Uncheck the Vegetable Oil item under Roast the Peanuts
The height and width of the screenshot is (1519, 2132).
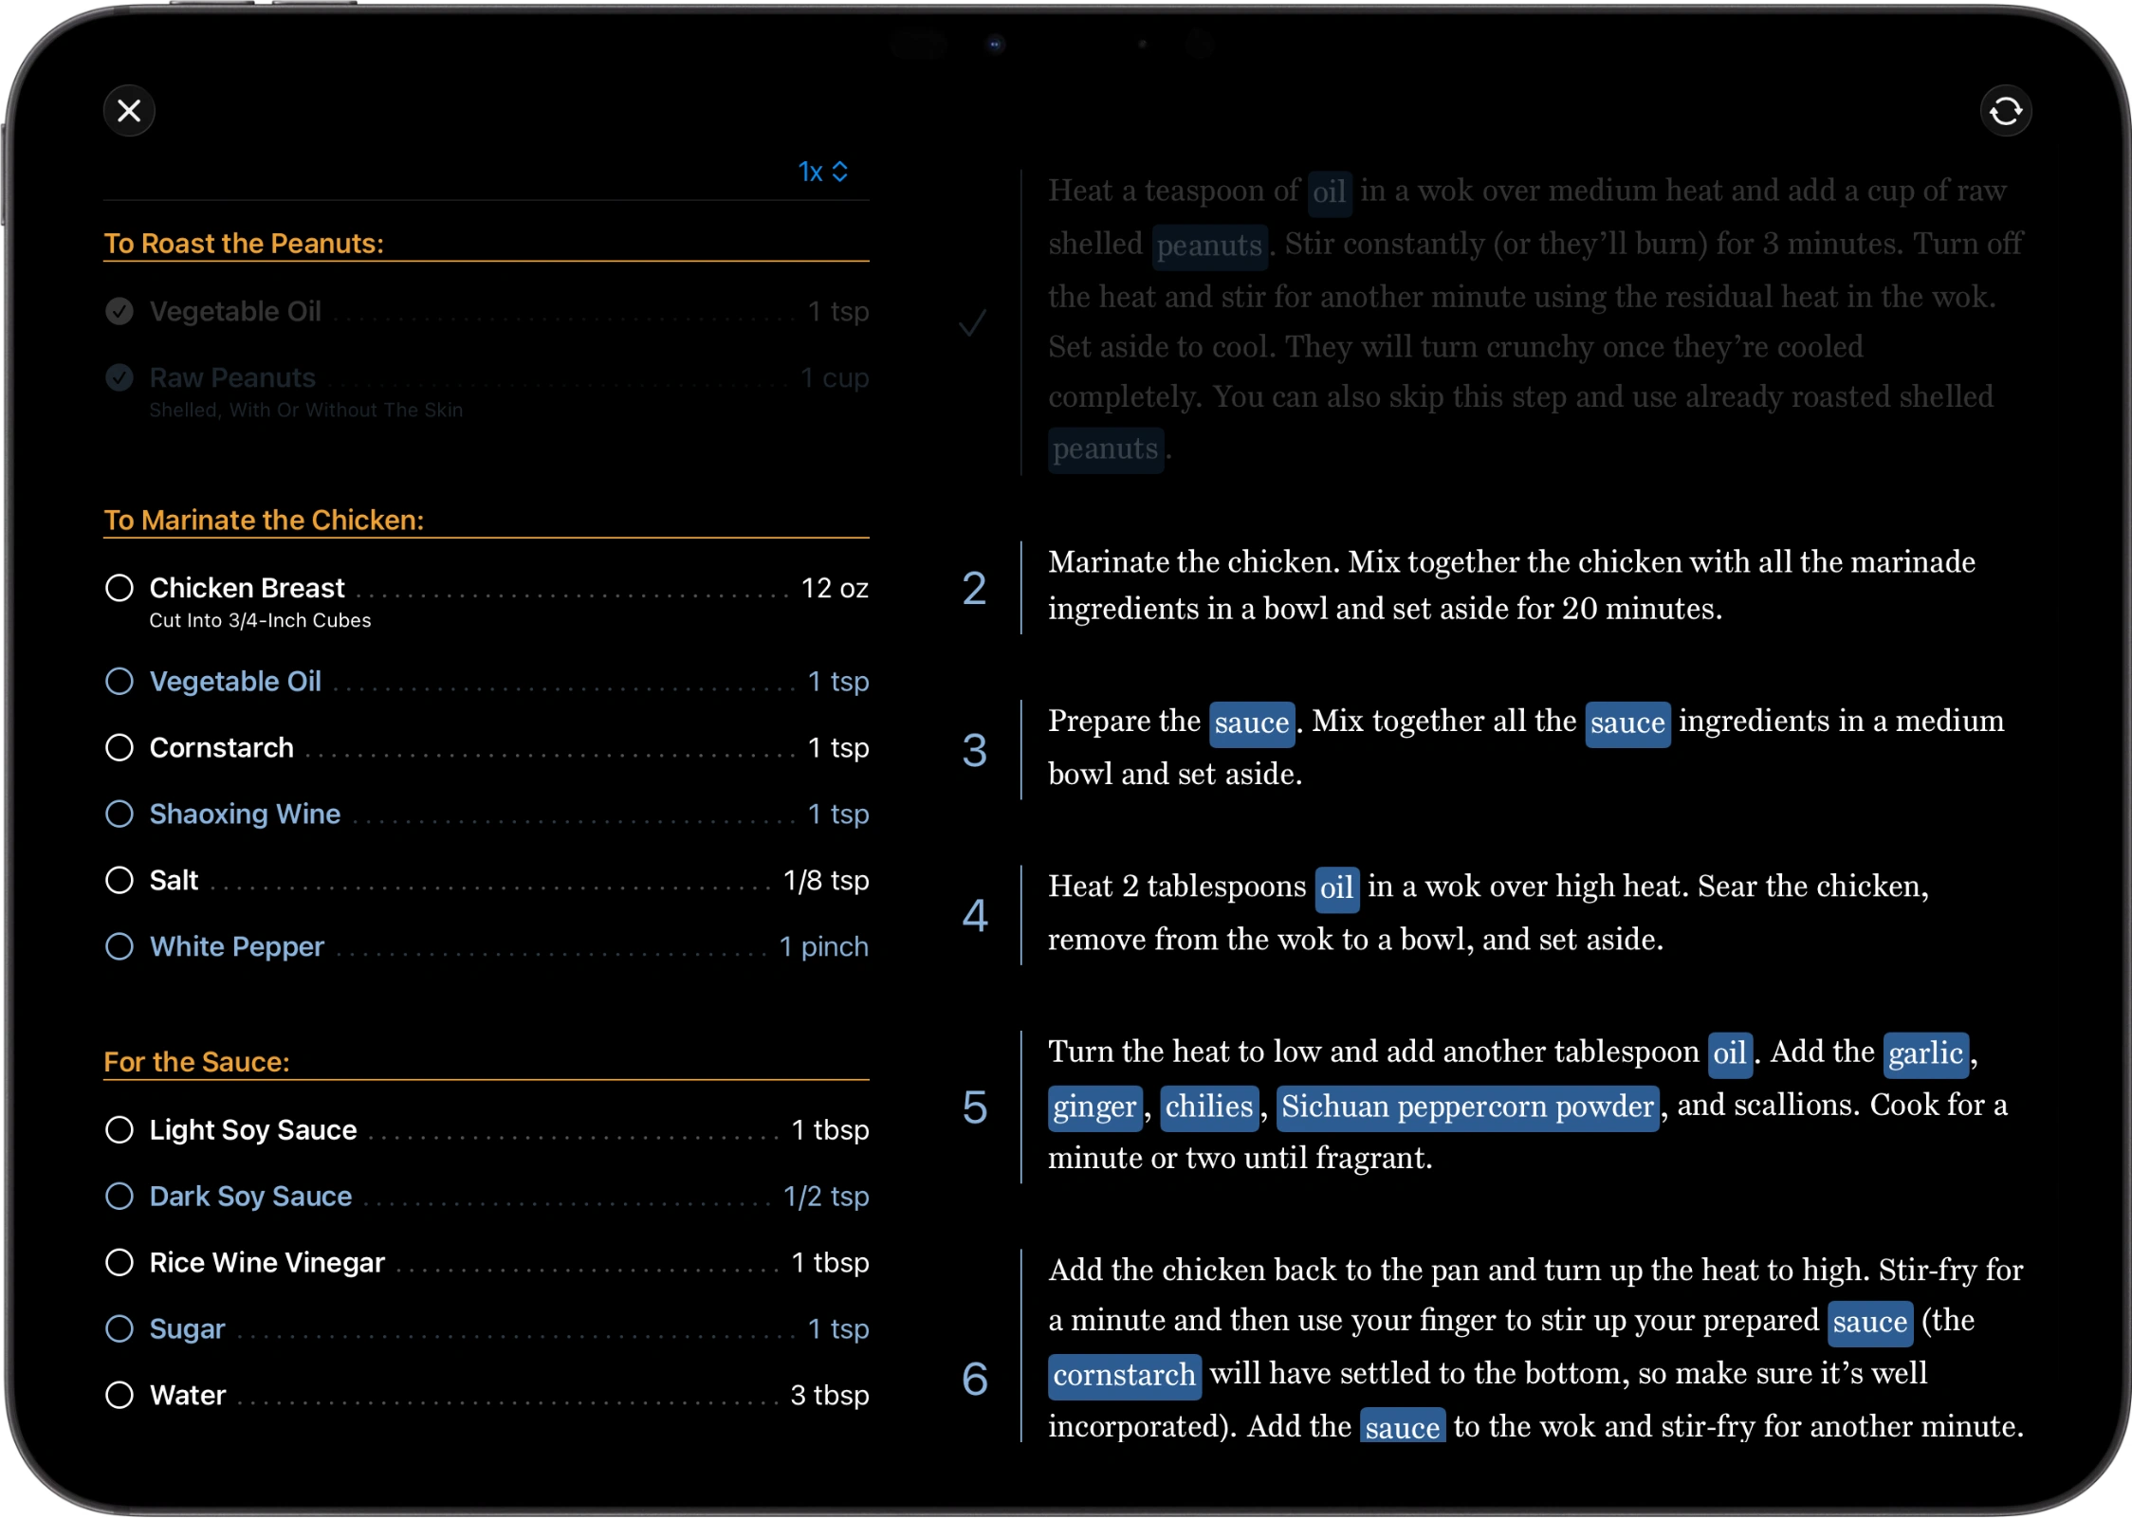(x=119, y=311)
